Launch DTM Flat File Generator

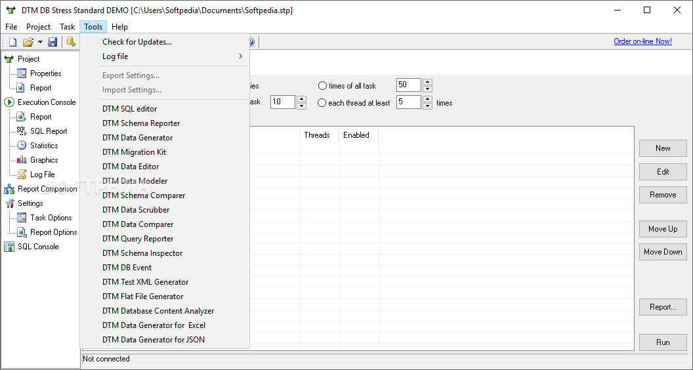pos(165,297)
